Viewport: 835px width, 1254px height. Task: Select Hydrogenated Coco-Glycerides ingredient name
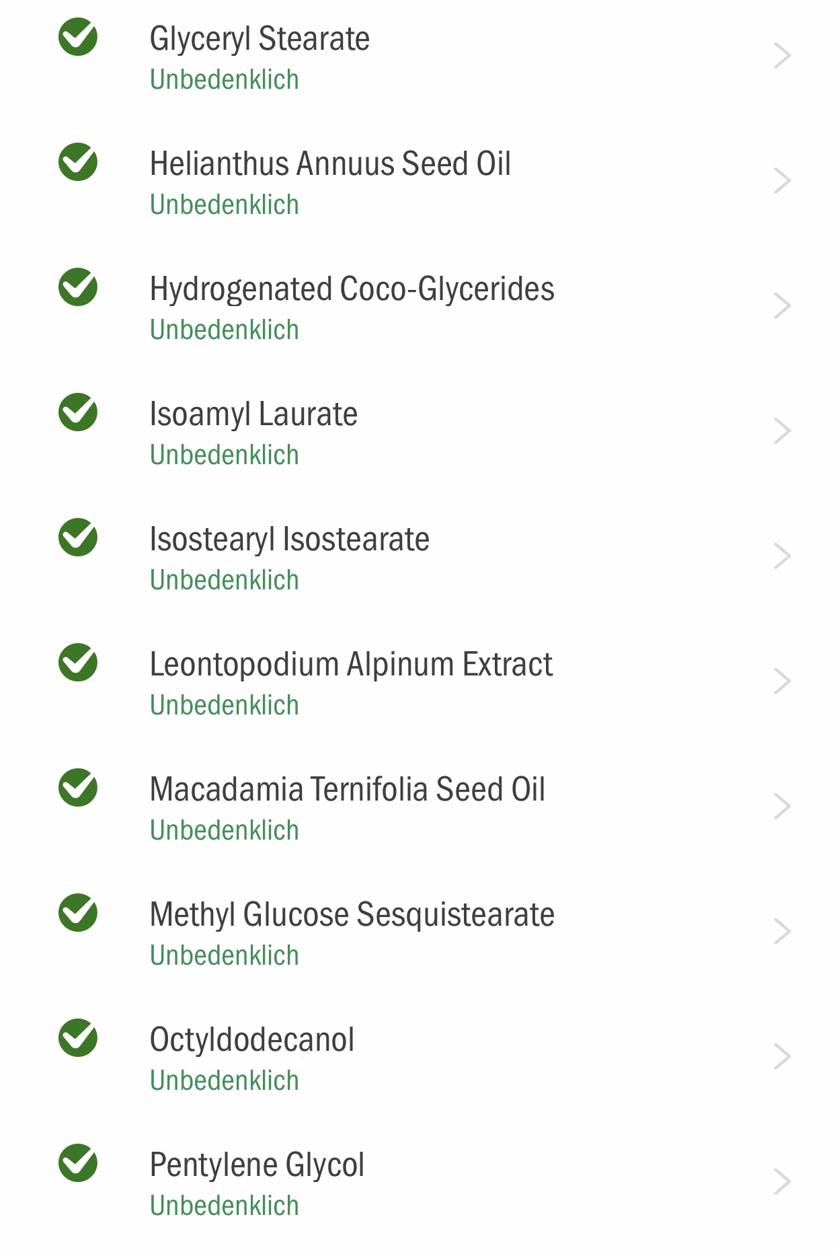[352, 291]
